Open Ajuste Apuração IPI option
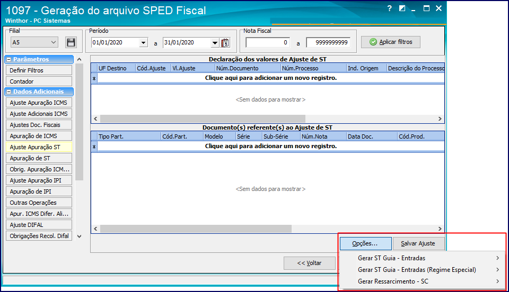 pos(39,180)
